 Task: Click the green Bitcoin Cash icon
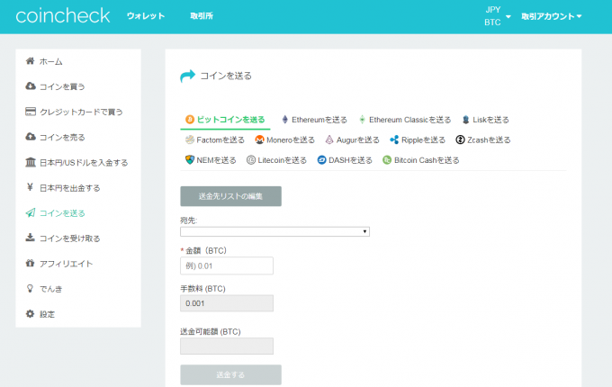click(387, 160)
